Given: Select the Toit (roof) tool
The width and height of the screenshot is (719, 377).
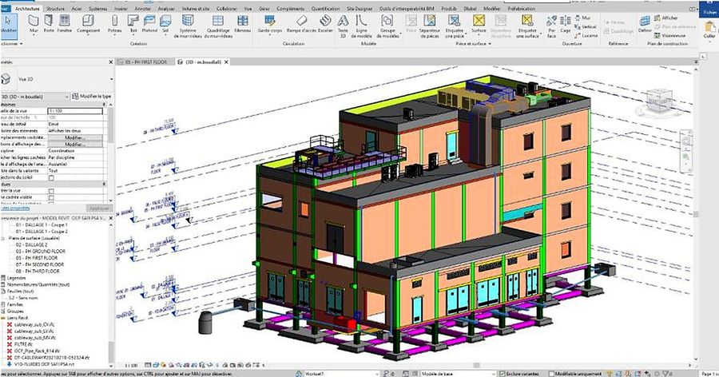Looking at the screenshot, I should pyautogui.click(x=133, y=24).
